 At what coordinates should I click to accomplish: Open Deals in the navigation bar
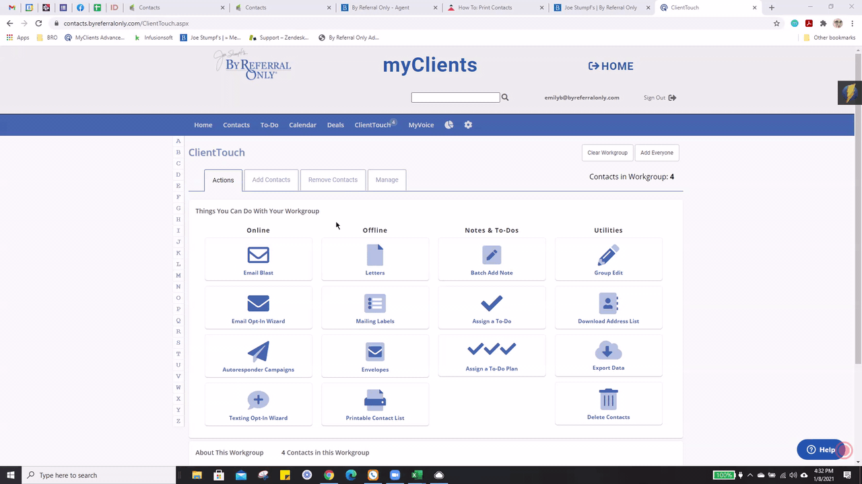pyautogui.click(x=335, y=125)
